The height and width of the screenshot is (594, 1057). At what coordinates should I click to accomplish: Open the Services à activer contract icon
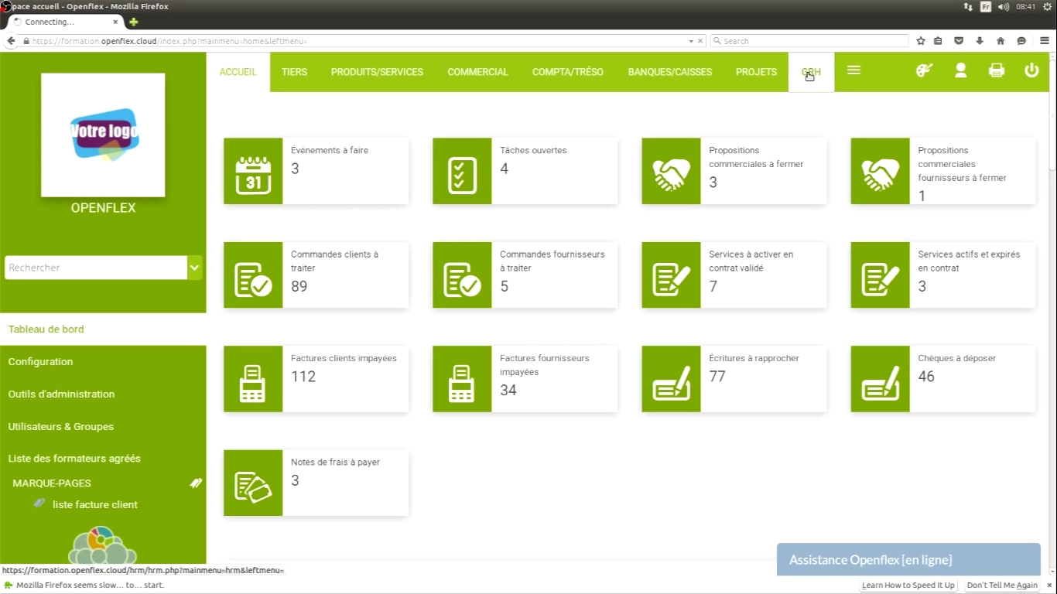pyautogui.click(x=671, y=275)
